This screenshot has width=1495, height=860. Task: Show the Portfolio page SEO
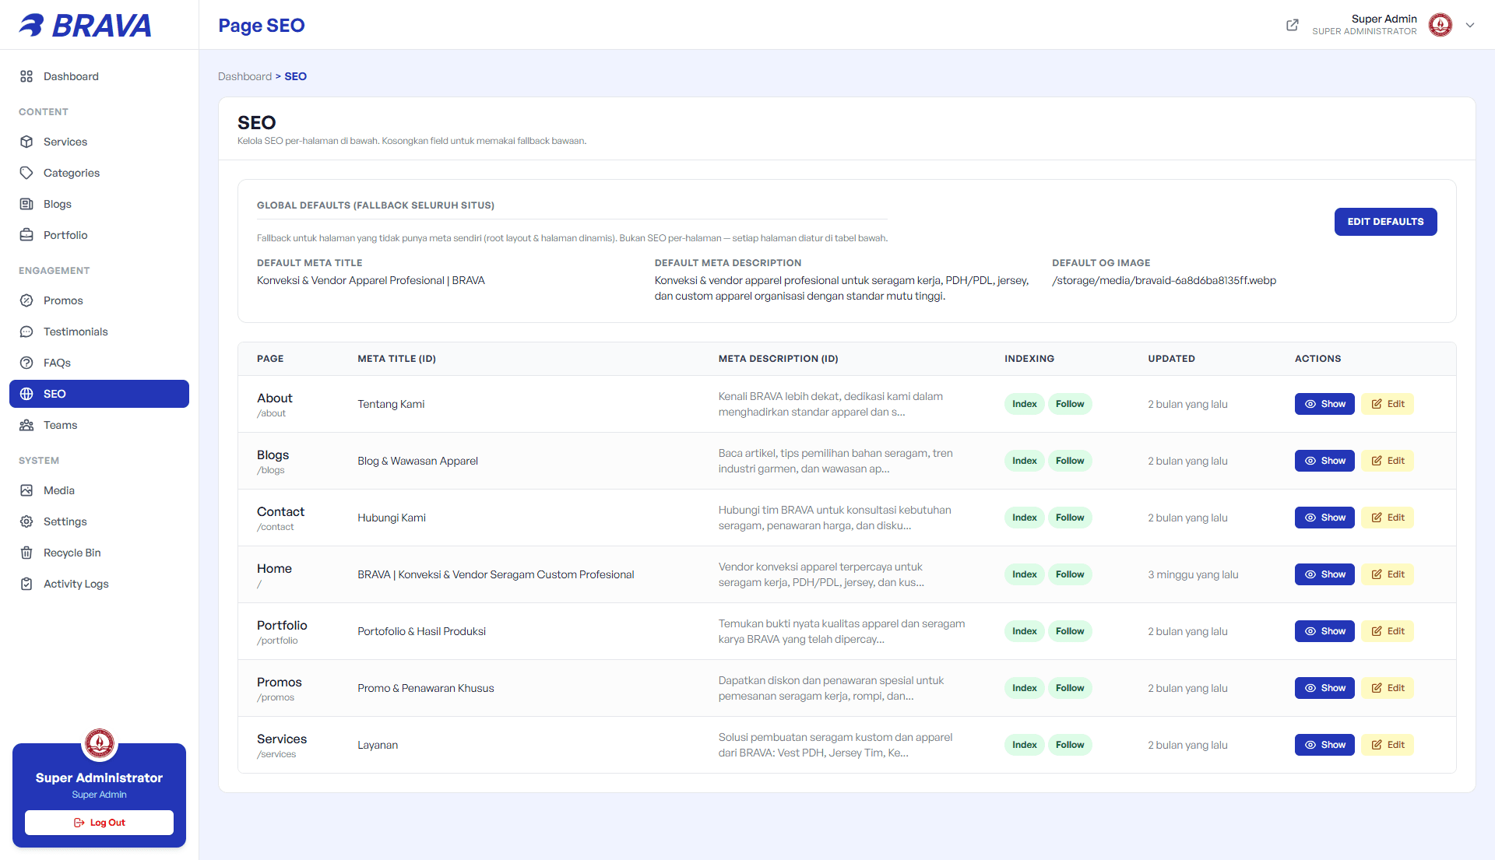click(x=1324, y=631)
